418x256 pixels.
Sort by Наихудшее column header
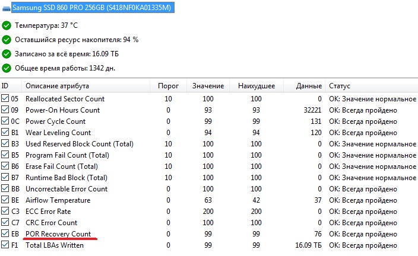pyautogui.click(x=256, y=86)
